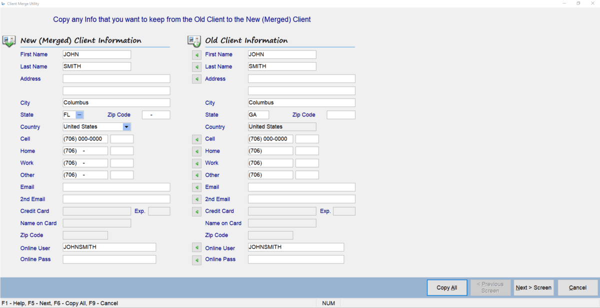This screenshot has width=600, height=308.
Task: Open the State lookup ellipsis button
Action: pyautogui.click(x=79, y=115)
